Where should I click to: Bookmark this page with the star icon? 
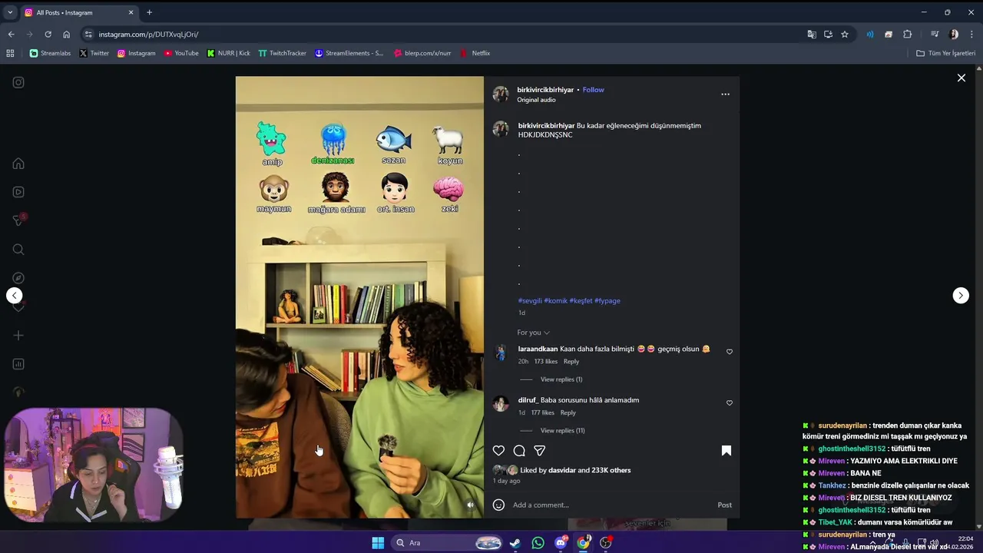coord(845,35)
